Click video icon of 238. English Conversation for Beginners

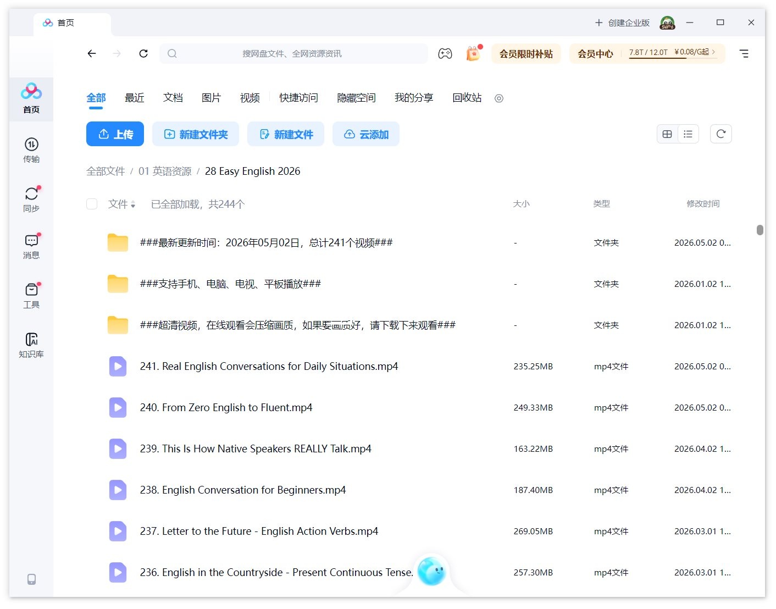pos(118,490)
